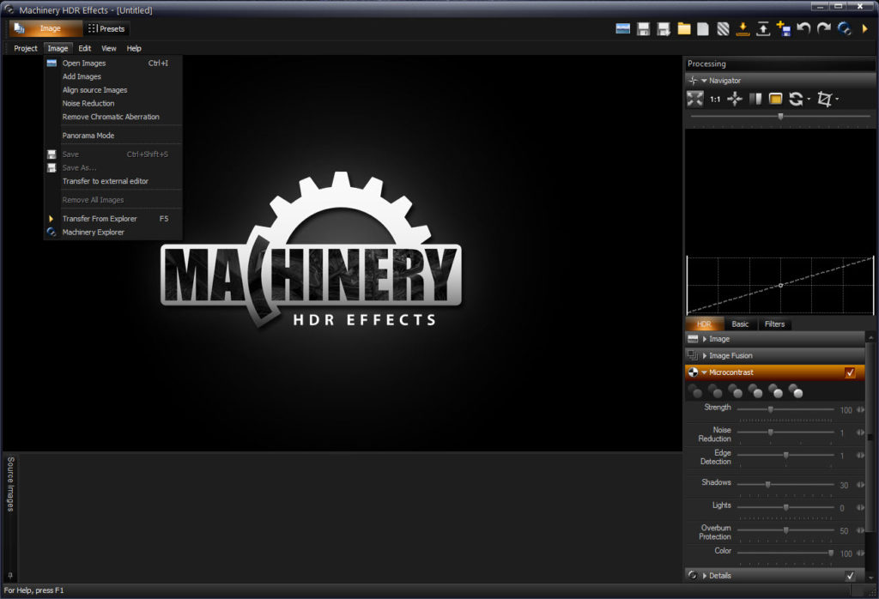The width and height of the screenshot is (879, 599).
Task: Click the yellow folder icon in toolbar
Action: point(684,28)
